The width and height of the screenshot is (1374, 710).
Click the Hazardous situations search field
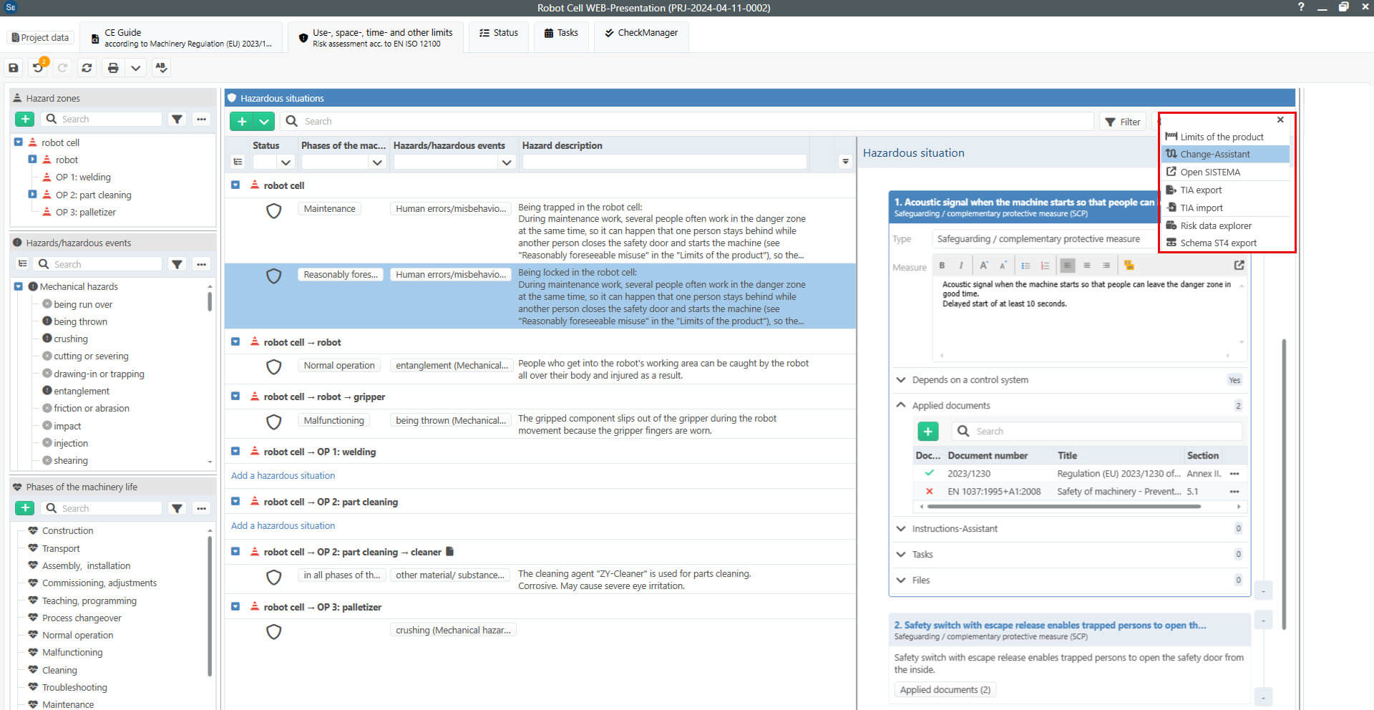point(688,121)
